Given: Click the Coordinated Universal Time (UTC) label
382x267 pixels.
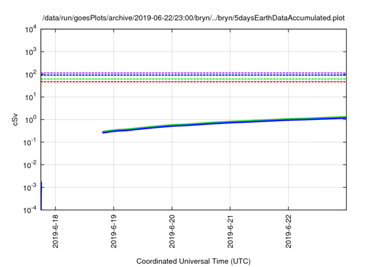Looking at the screenshot, I should click(x=193, y=261).
